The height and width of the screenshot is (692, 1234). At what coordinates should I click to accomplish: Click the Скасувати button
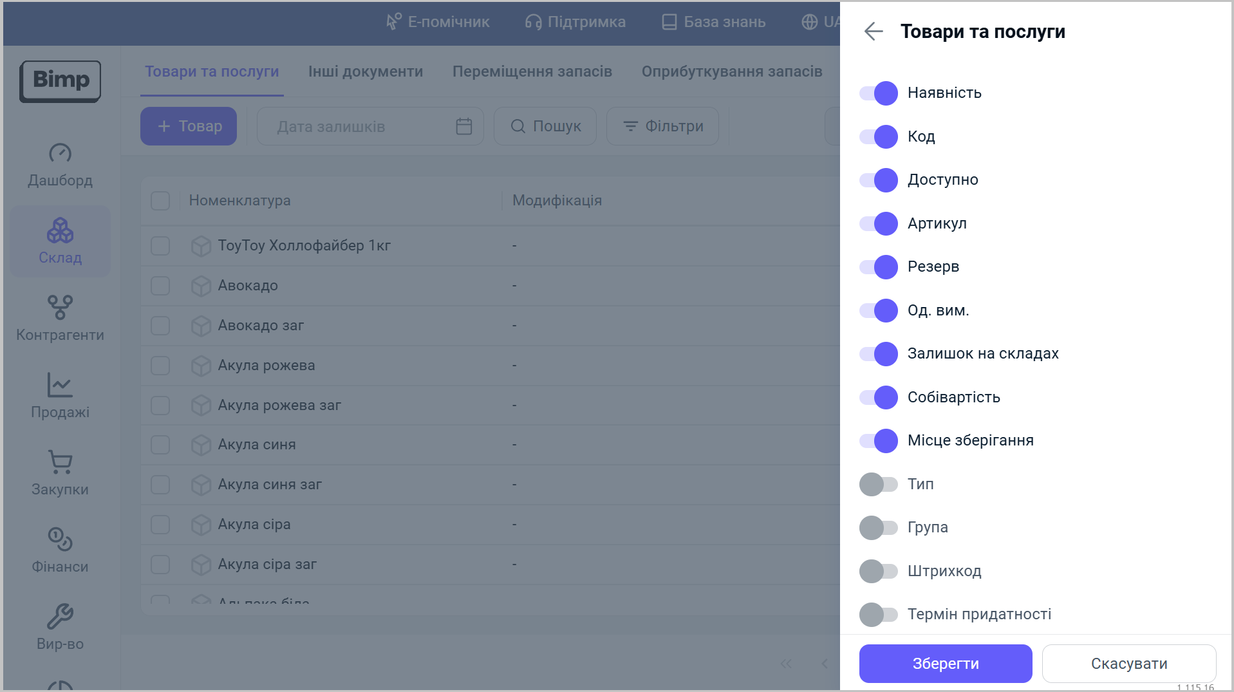click(1128, 664)
